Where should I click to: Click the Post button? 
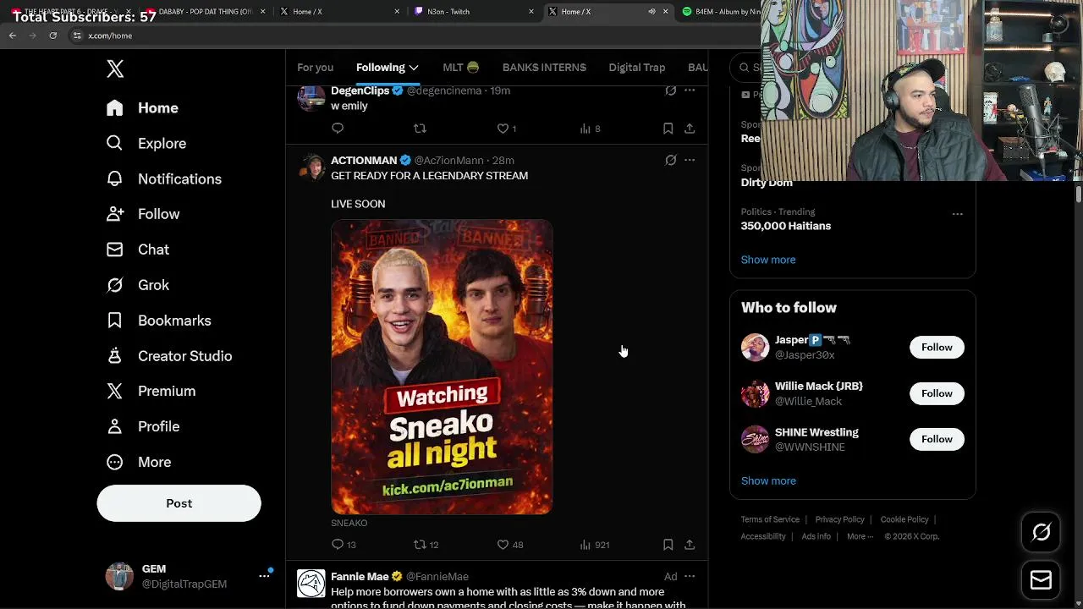pos(179,503)
